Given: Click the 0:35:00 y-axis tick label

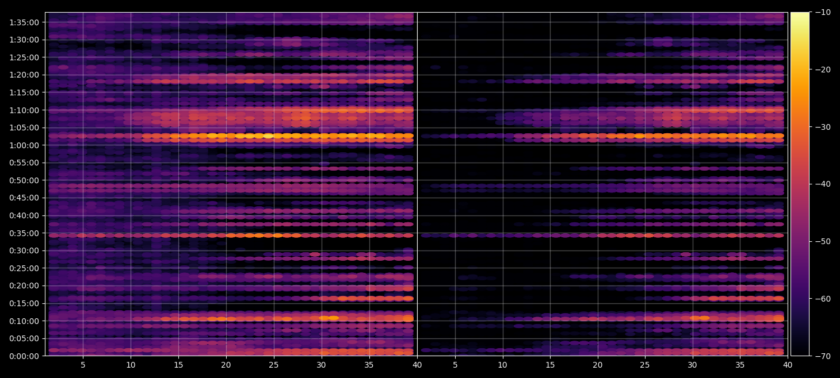Looking at the screenshot, I should 25,233.
